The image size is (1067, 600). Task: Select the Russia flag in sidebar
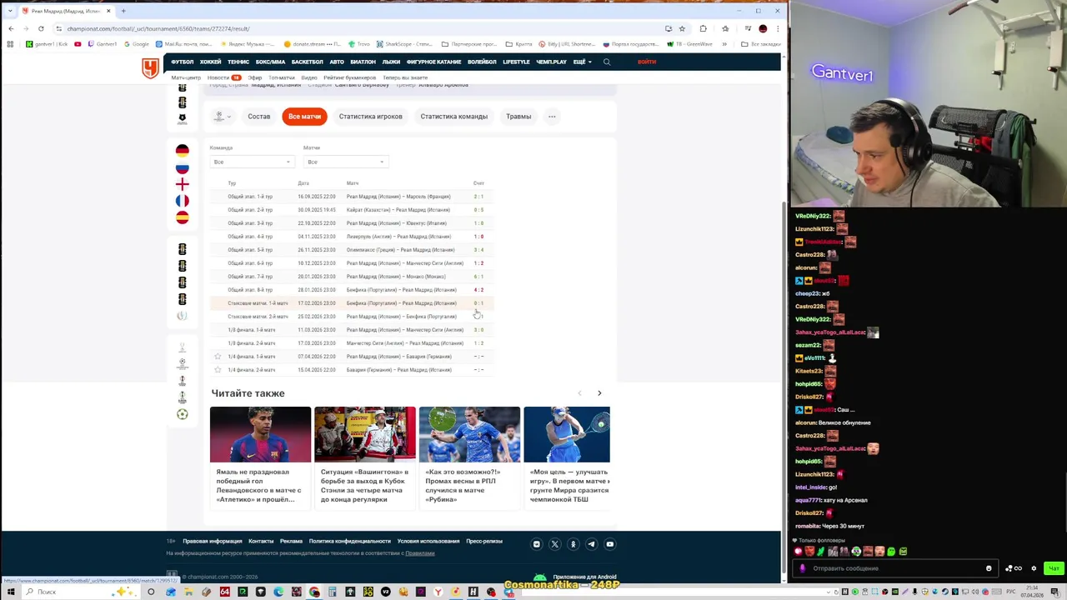[x=182, y=167]
